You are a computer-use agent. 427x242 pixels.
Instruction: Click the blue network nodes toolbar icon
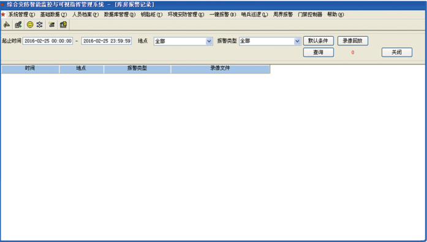click(x=39, y=25)
